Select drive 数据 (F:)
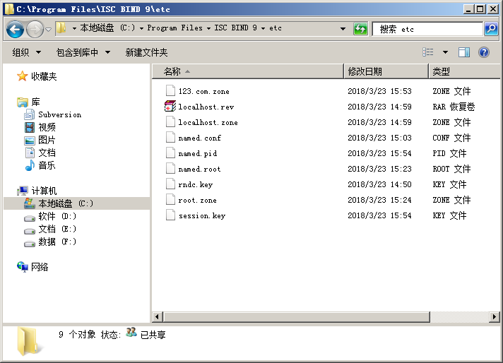The image size is (503, 363). pyautogui.click(x=57, y=242)
